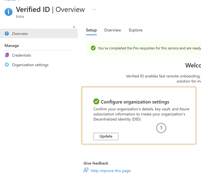Collapse the sidebar with double chevron
The image size is (201, 186).
pos(74,27)
